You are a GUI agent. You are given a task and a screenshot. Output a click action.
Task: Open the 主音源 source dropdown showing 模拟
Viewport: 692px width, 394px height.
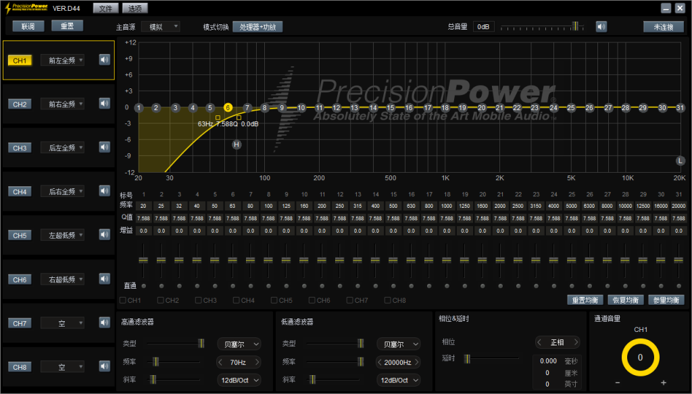160,27
